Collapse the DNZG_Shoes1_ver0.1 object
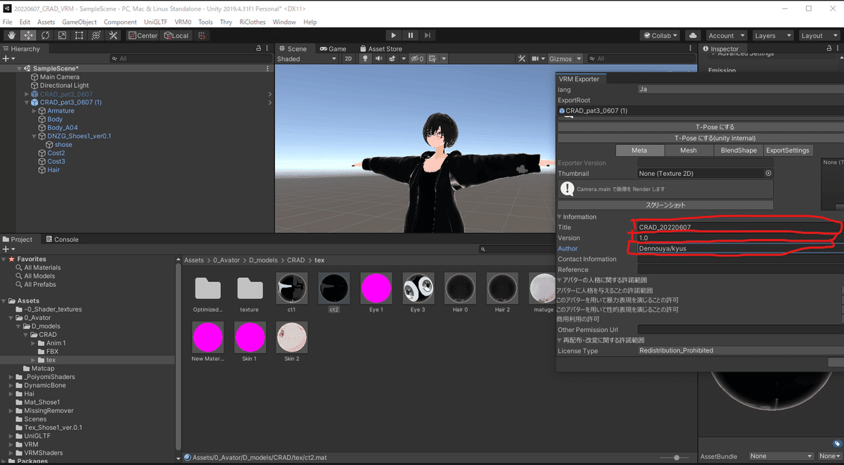Image resolution: width=844 pixels, height=465 pixels. click(34, 136)
